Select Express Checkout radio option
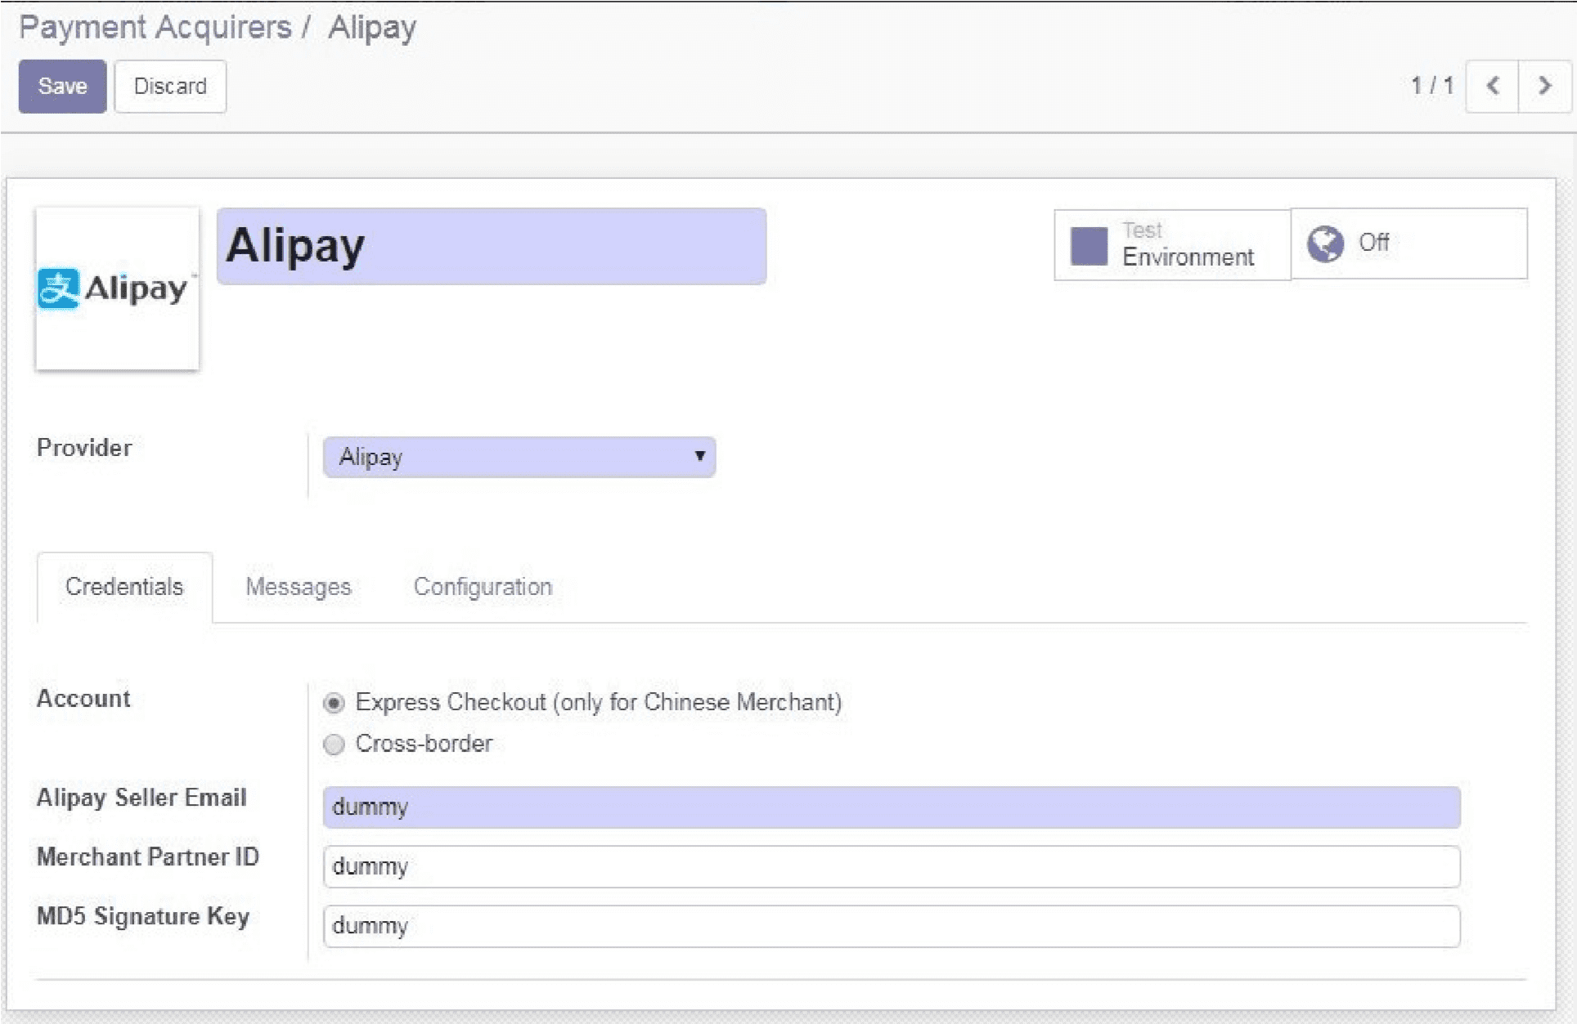This screenshot has width=1577, height=1024. pos(334,703)
